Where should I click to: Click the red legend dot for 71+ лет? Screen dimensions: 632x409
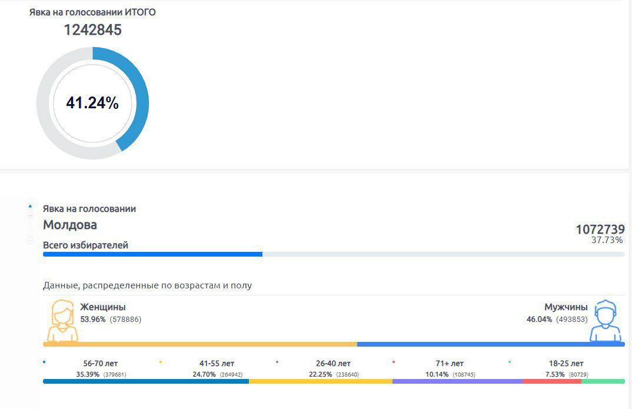click(x=394, y=362)
